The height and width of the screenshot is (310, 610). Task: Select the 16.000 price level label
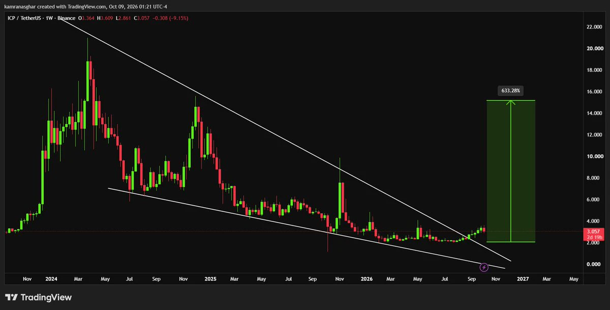tap(594, 92)
